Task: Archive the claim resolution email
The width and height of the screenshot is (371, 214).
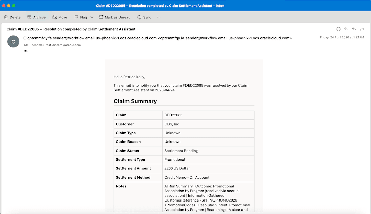Action: 36,17
